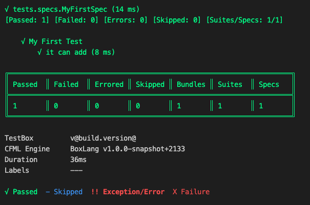Click the BoxLang v1.0.0-snapshot+2133 engine text
Image resolution: width=310 pixels, height=205 pixels.
coord(128,149)
